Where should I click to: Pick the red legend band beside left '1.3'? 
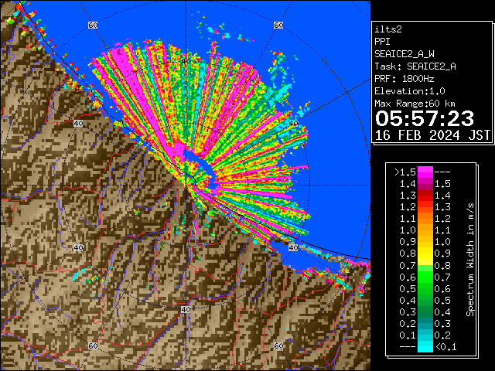tap(425, 196)
